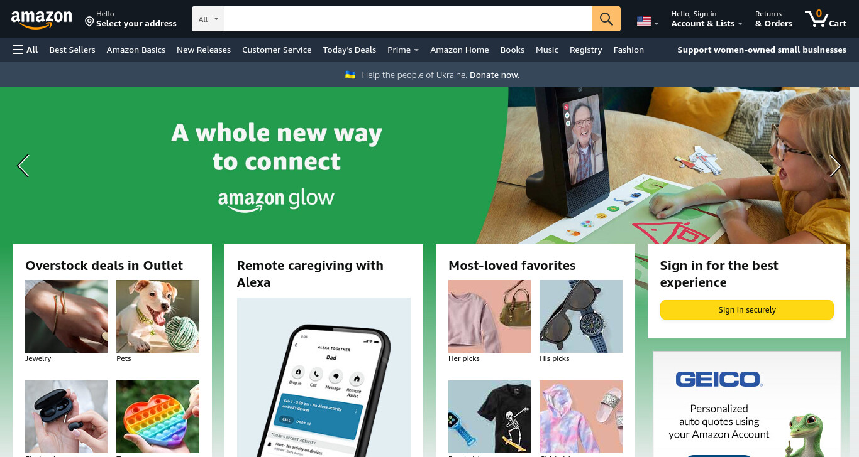Viewport: 859px width, 457px height.
Task: Click the Sign in securely button
Action: pyautogui.click(x=747, y=309)
